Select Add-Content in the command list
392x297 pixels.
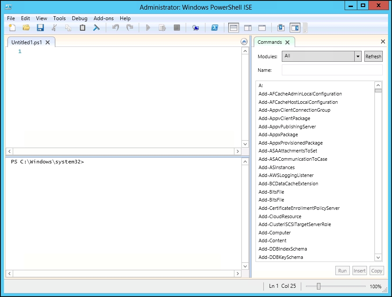pyautogui.click(x=272, y=240)
